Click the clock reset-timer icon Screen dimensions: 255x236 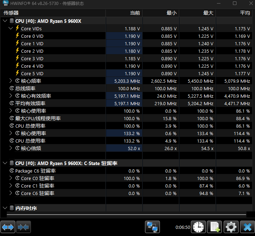pos(198,227)
